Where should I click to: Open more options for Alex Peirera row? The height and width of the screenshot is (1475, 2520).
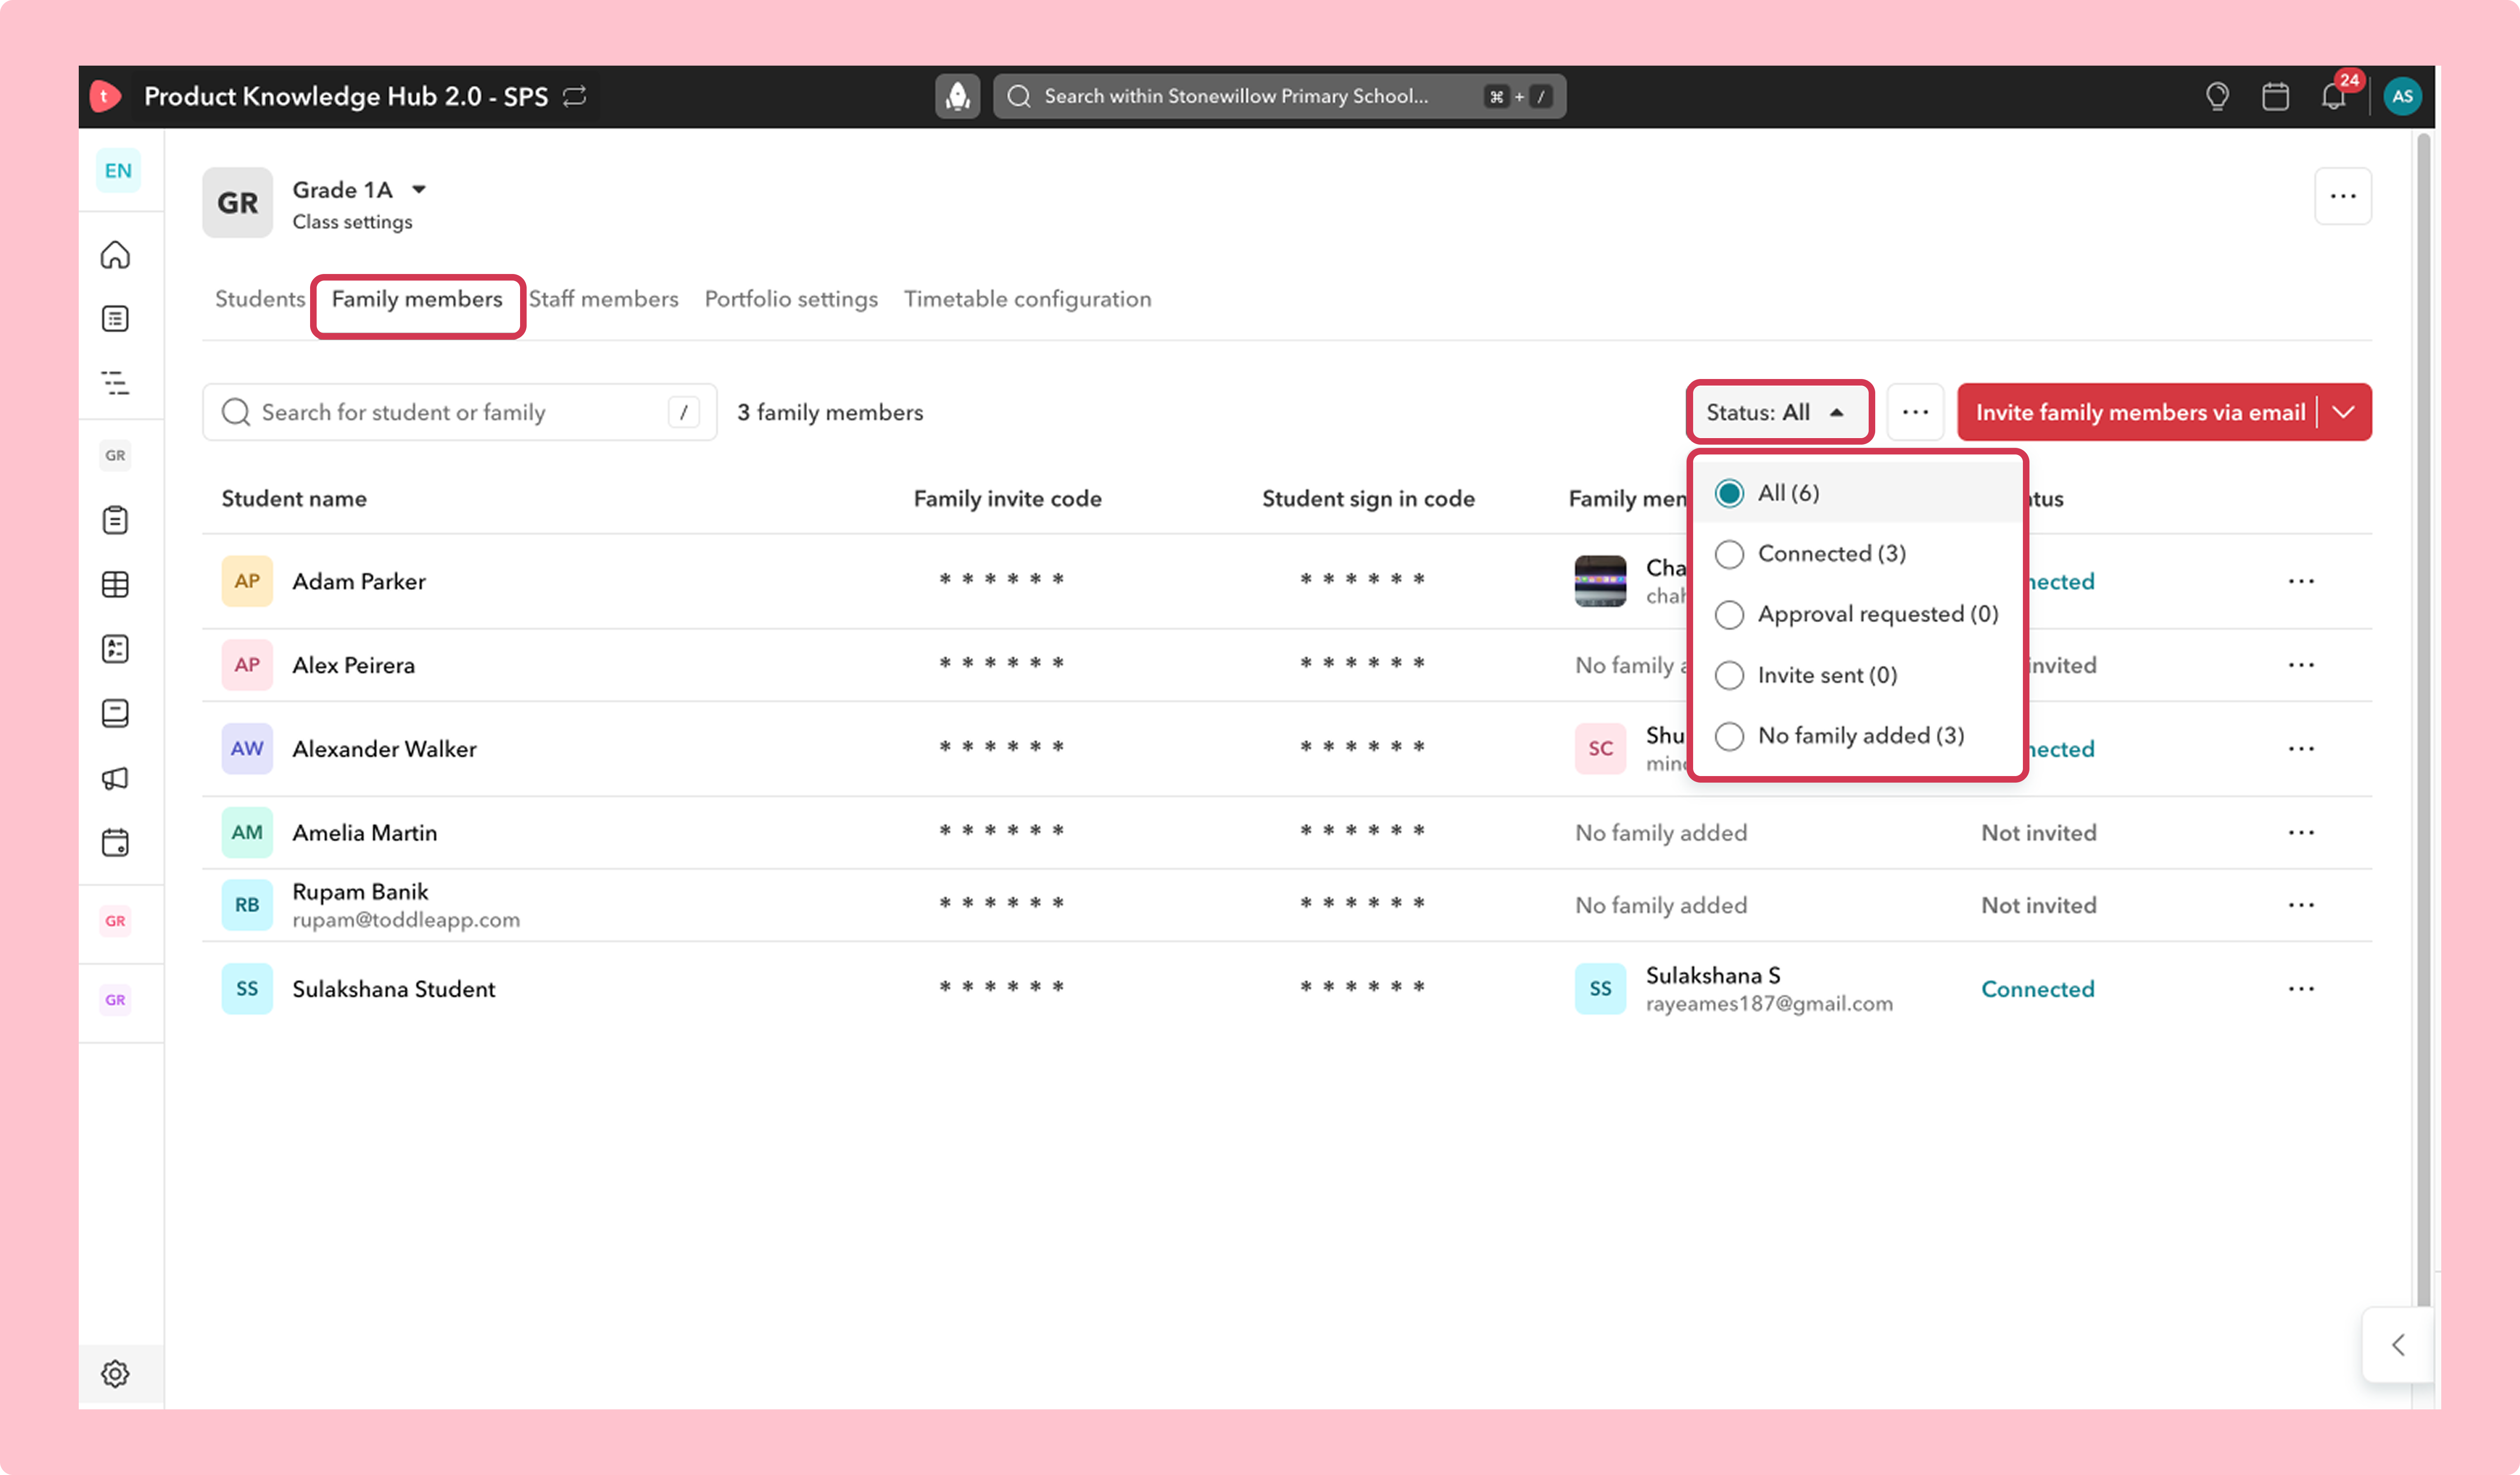(x=2301, y=665)
